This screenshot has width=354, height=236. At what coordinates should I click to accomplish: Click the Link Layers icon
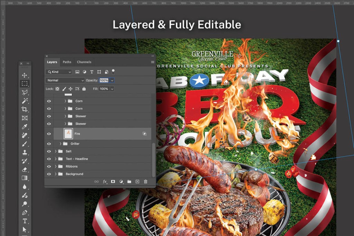pos(96,181)
